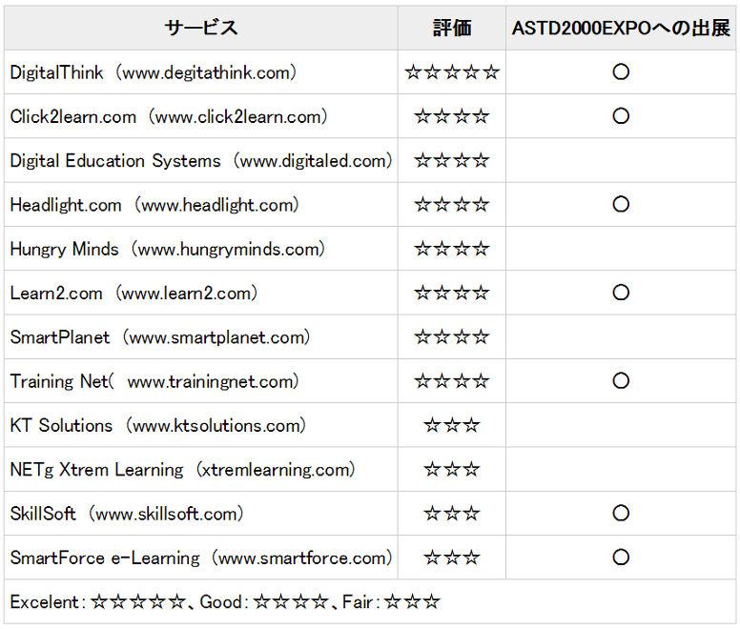
Task: Click the SmartForce e-Learning entry
Action: [x=201, y=558]
